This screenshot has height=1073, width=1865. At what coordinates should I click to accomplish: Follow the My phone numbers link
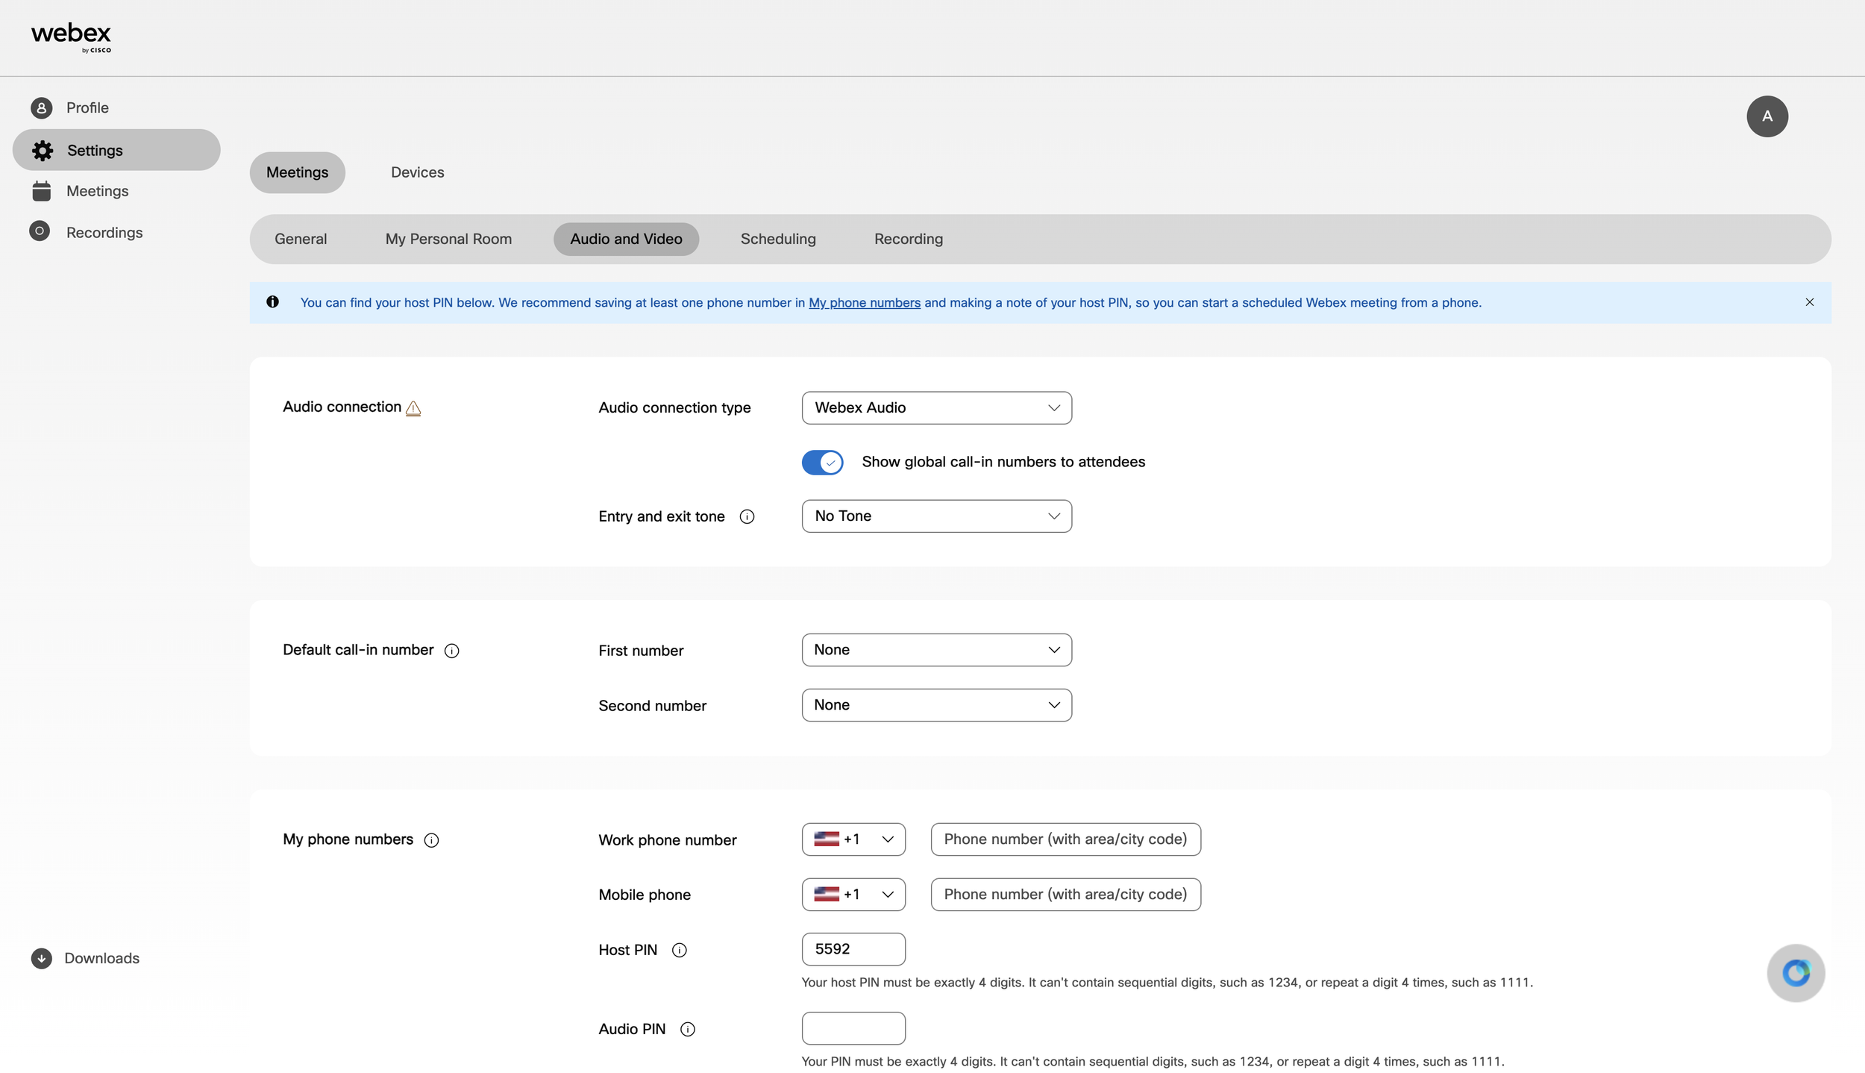tap(865, 302)
